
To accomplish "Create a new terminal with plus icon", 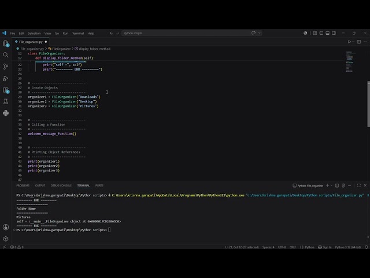I will click(327, 185).
